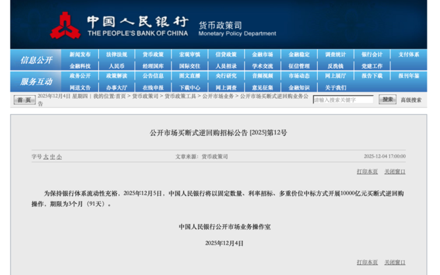The width and height of the screenshot is (440, 275).
Task: Click the 搜索 button
Action: [387, 100]
